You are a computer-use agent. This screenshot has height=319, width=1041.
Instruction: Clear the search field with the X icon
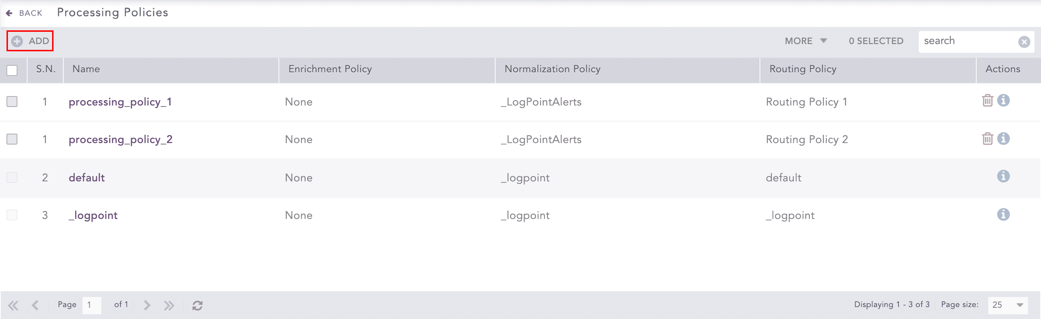tap(1024, 41)
